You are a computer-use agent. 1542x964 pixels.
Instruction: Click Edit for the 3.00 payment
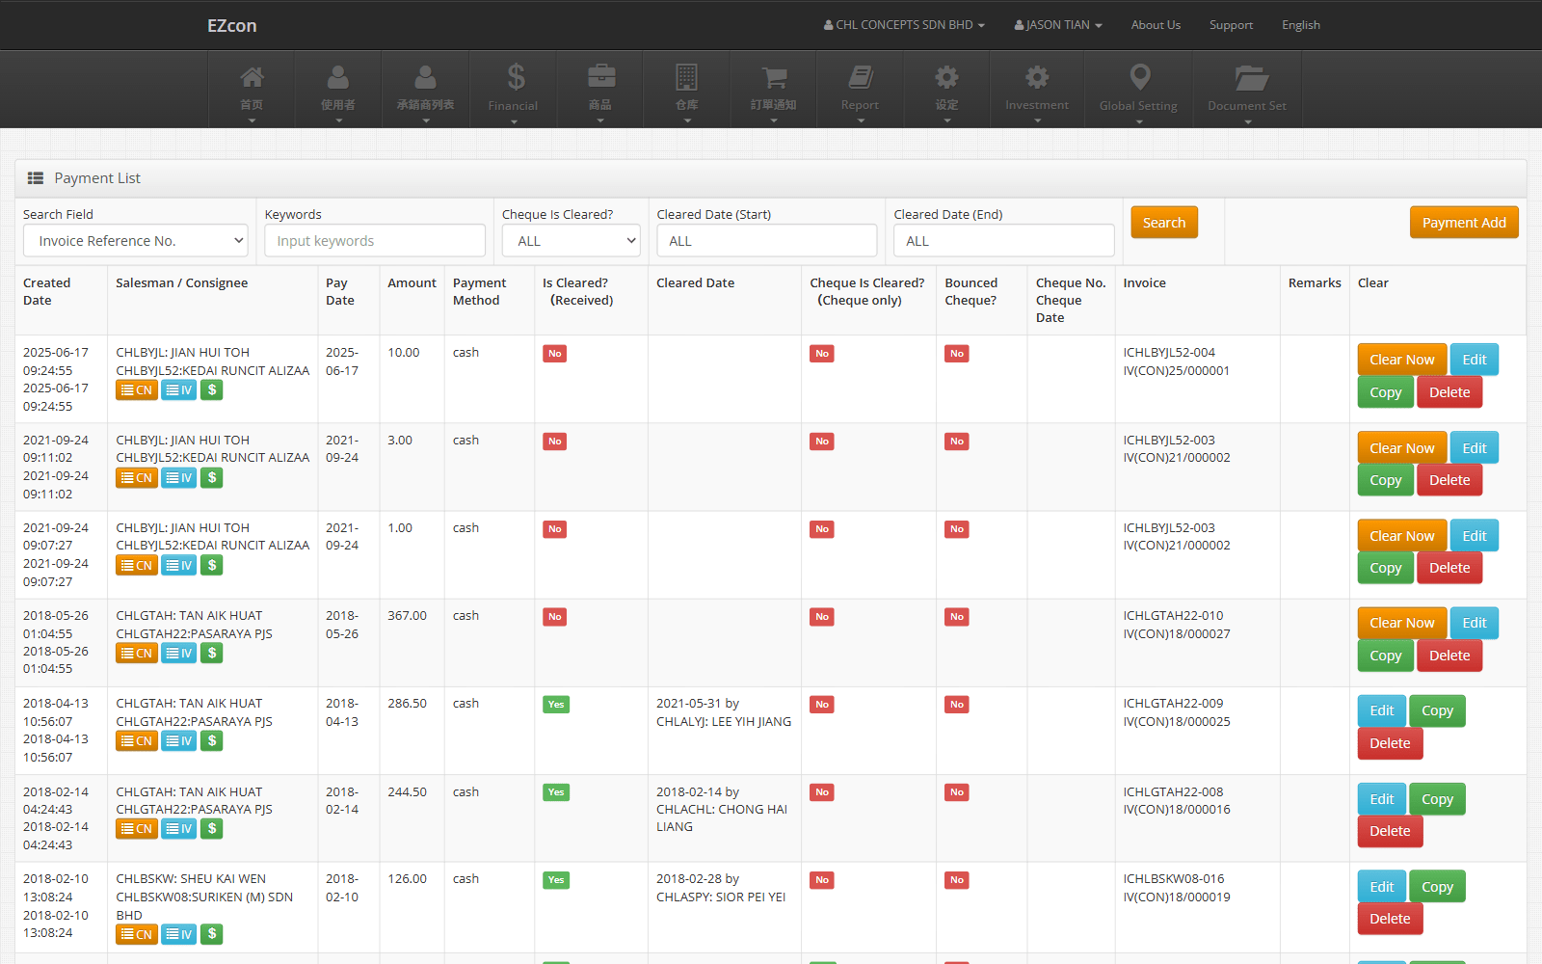[1475, 448]
